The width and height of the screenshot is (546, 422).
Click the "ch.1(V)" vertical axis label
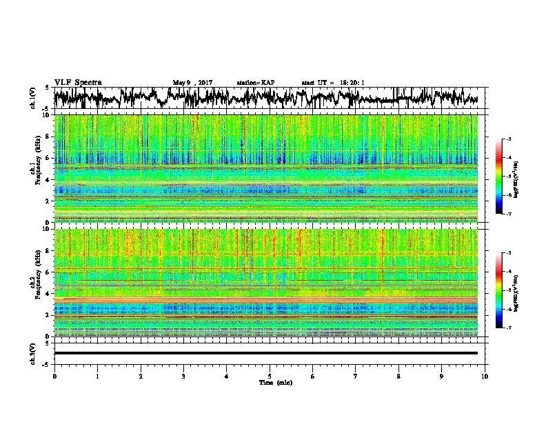[x=33, y=98]
